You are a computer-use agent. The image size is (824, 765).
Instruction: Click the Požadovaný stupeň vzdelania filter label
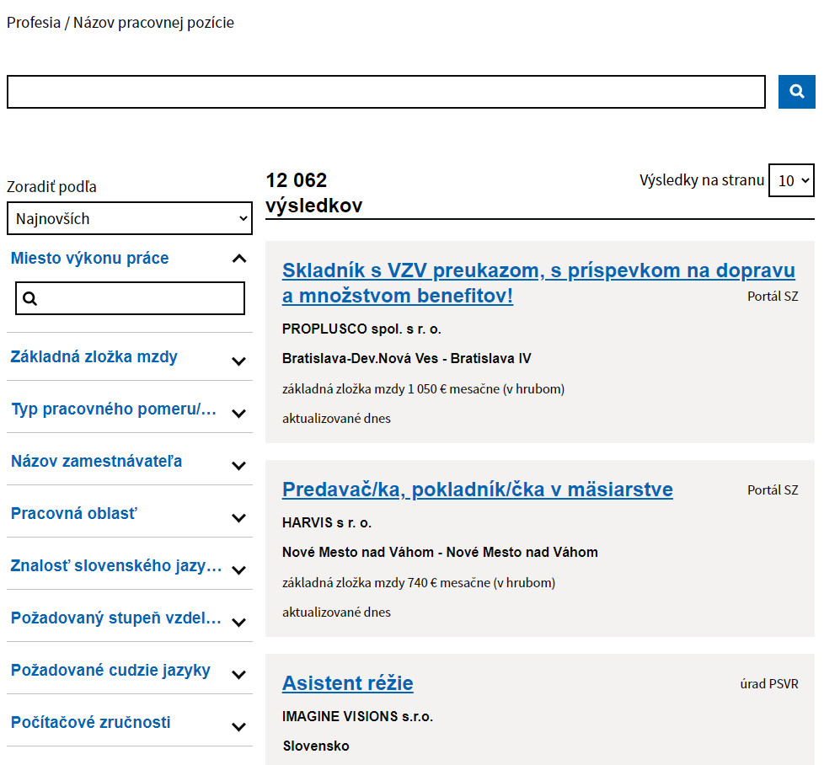(x=116, y=618)
